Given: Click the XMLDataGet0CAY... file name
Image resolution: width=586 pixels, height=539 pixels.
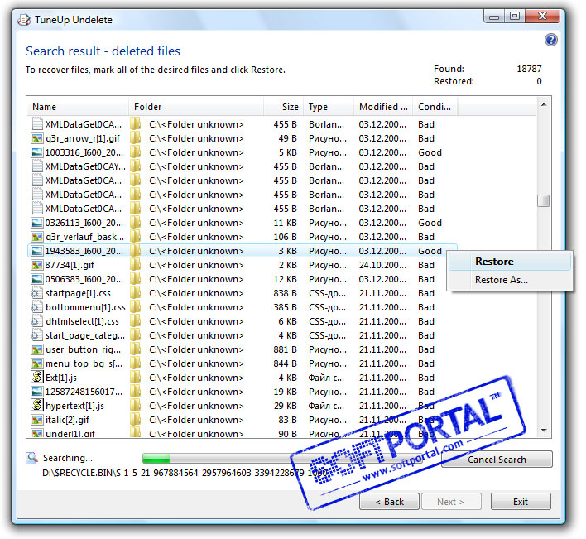Looking at the screenshot, I should (x=85, y=166).
